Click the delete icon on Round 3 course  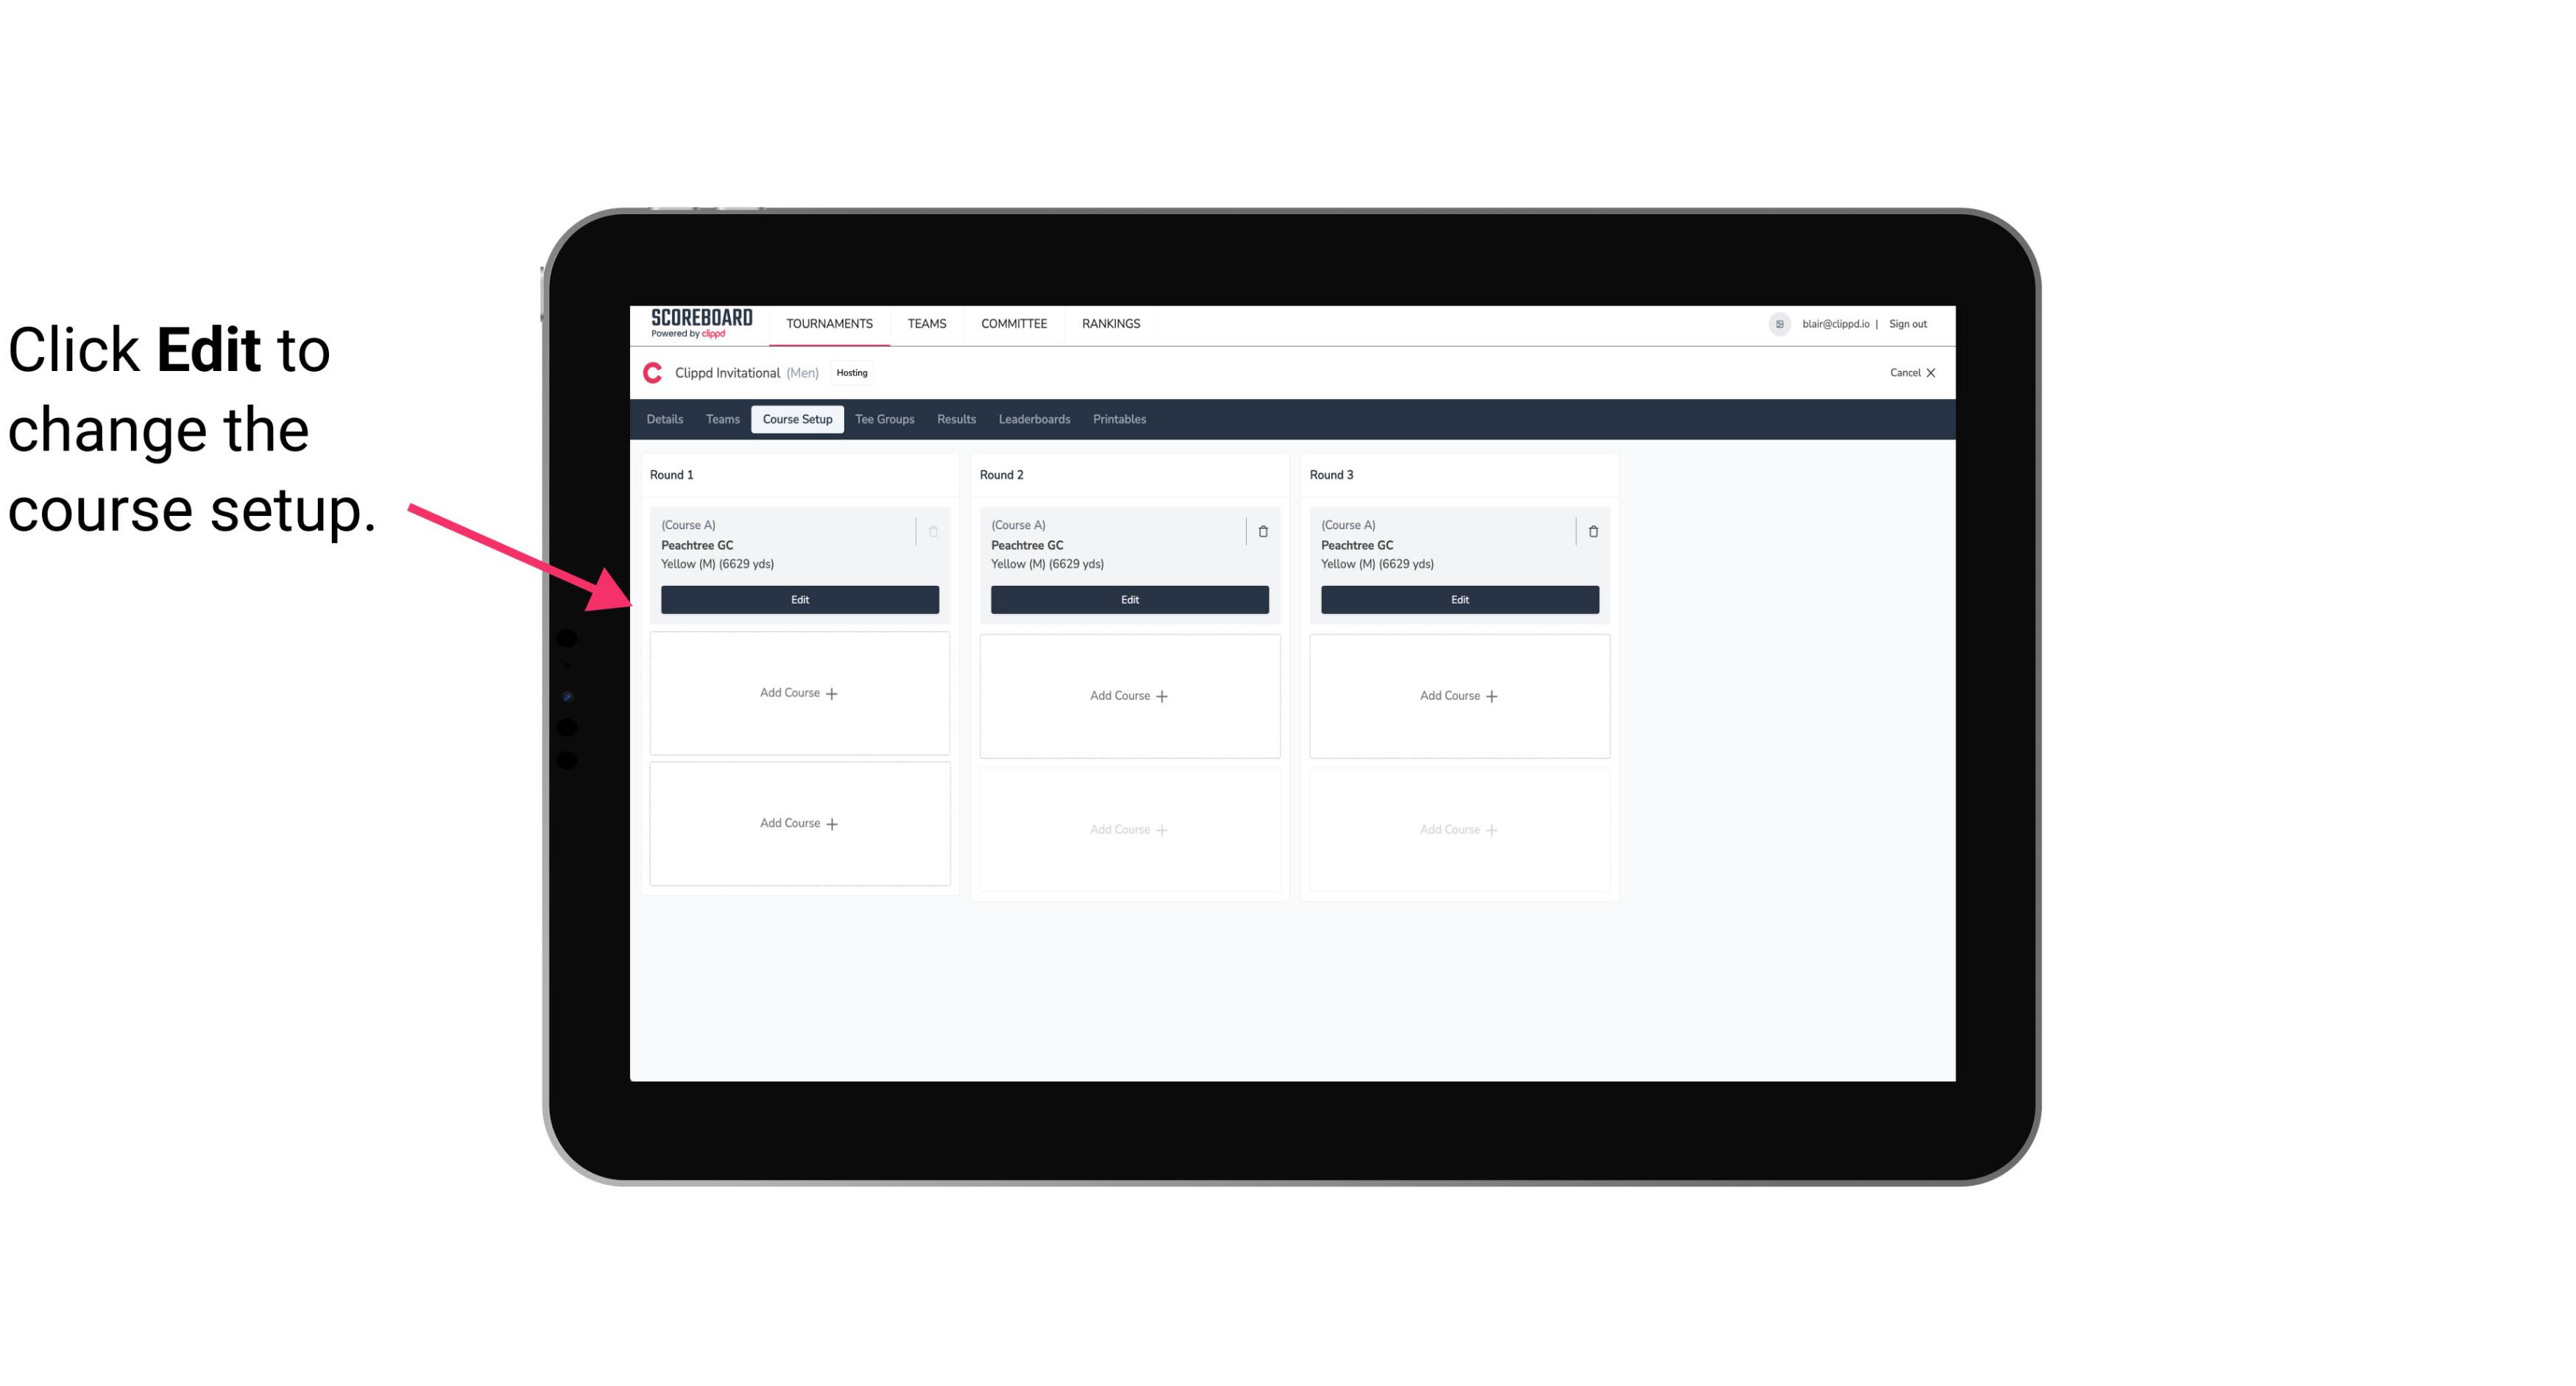click(x=1592, y=531)
